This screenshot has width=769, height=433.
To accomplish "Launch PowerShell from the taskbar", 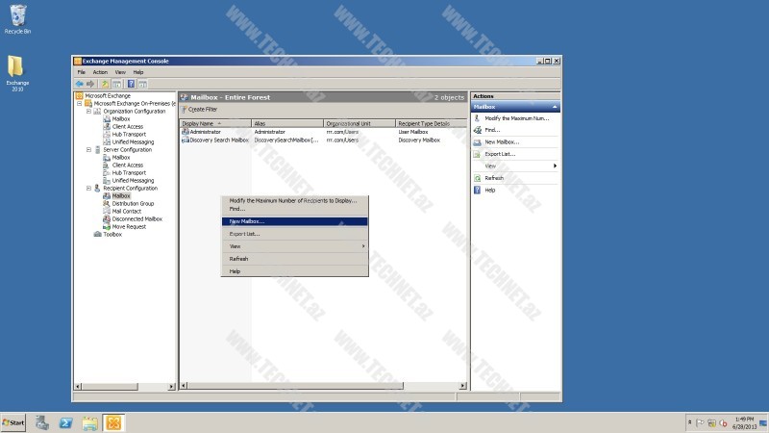I will [66, 422].
